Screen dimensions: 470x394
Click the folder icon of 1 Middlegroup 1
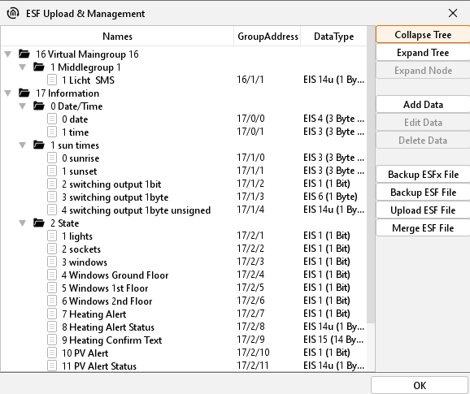[x=39, y=67]
